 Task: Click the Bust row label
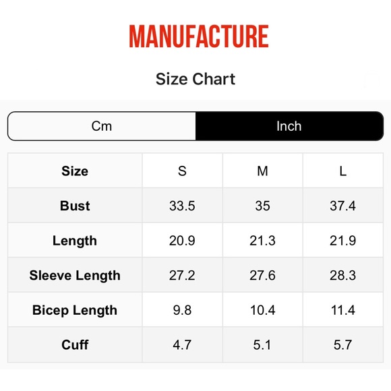[x=75, y=206]
